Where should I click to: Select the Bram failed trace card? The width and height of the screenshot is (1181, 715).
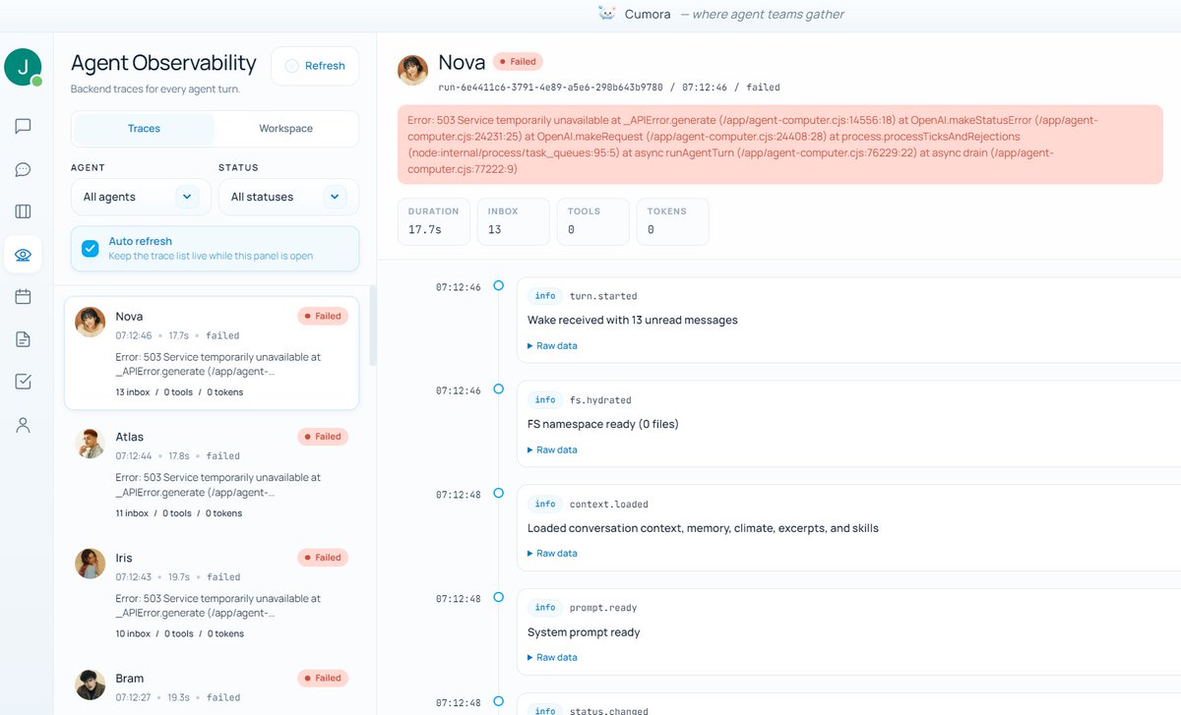(x=212, y=687)
